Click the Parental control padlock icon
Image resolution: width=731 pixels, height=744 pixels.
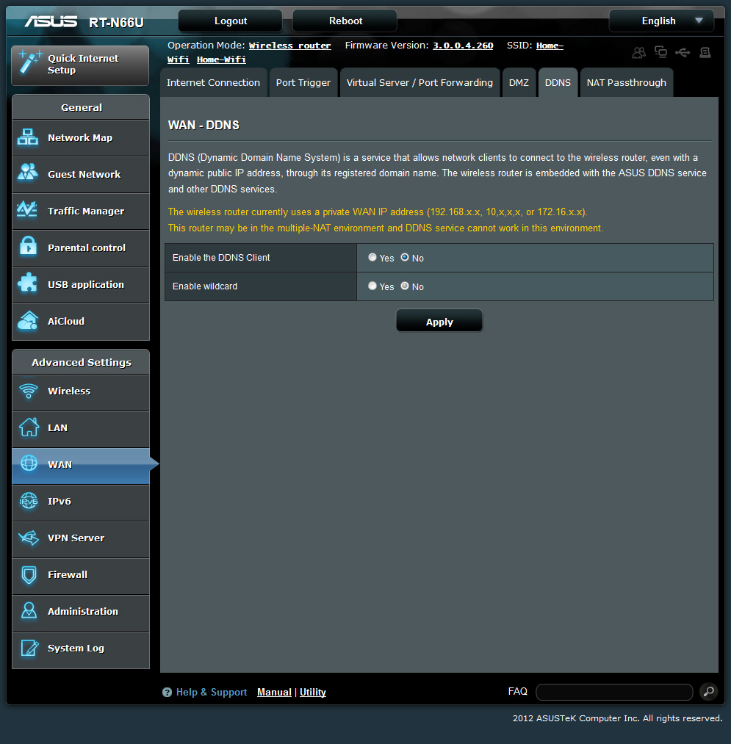28,246
